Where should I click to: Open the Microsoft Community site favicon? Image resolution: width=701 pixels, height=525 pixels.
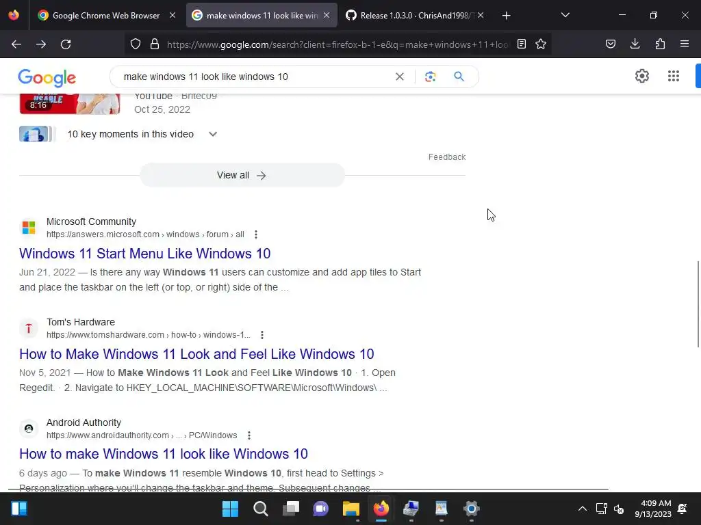[29, 228]
